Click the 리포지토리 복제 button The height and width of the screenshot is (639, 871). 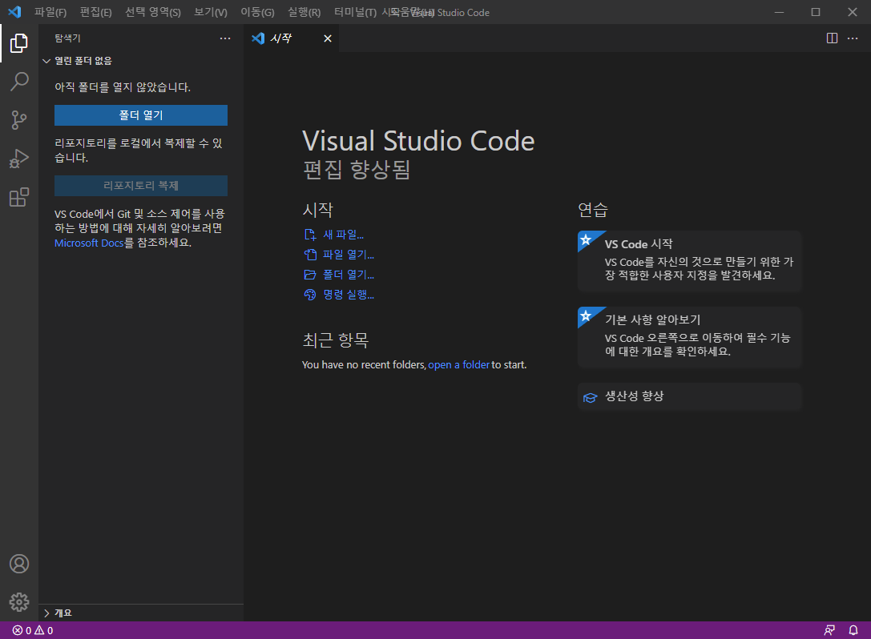141,186
